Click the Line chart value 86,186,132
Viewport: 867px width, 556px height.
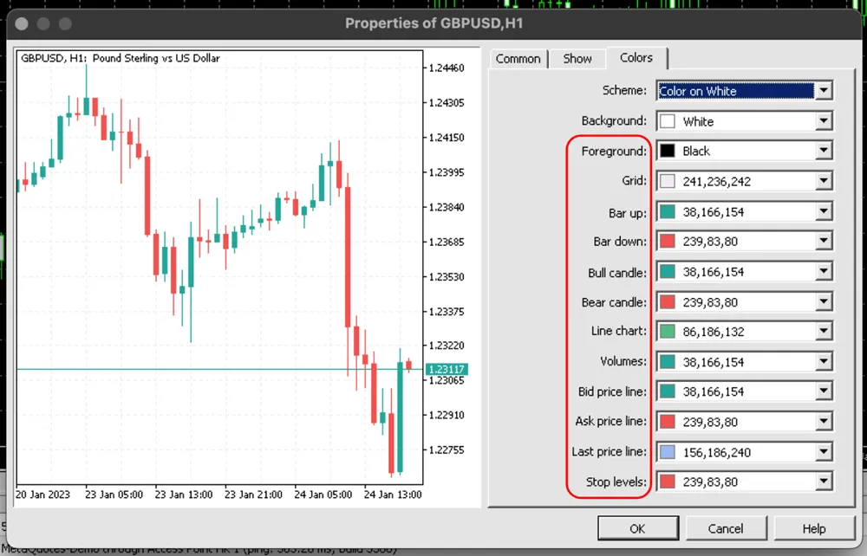714,332
